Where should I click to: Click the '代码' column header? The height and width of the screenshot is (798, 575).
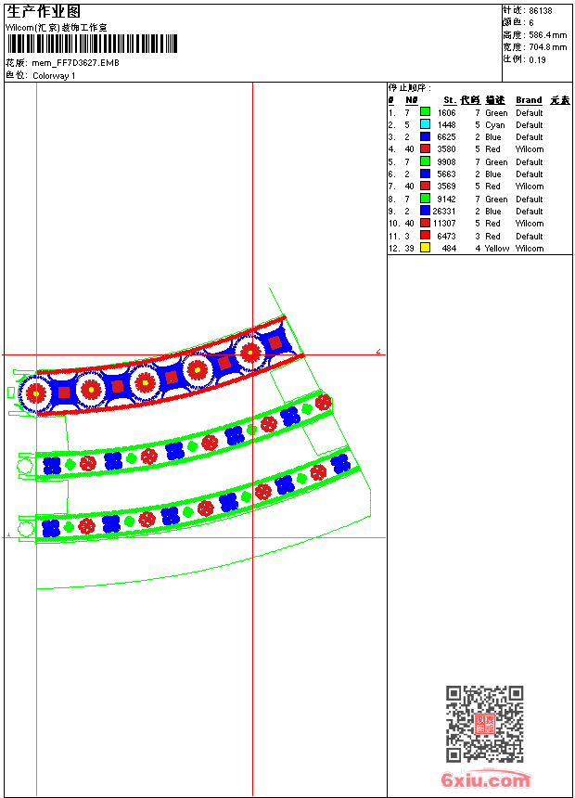tap(470, 100)
